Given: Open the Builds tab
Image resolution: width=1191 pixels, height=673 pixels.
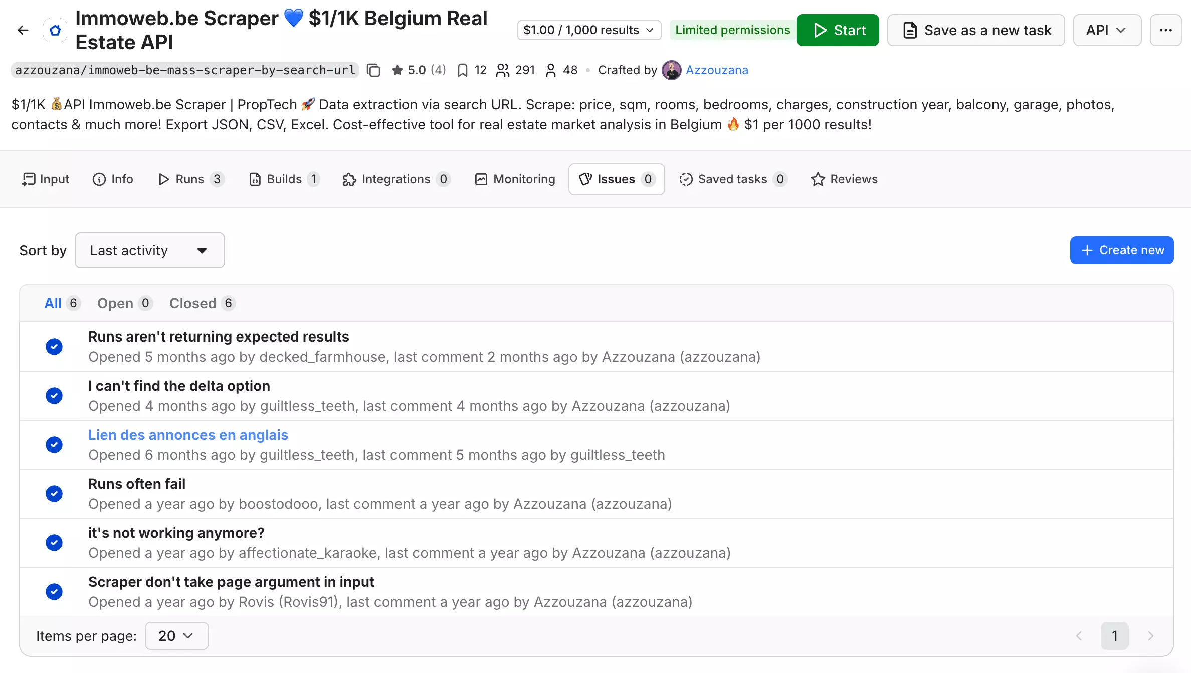Looking at the screenshot, I should pos(284,179).
